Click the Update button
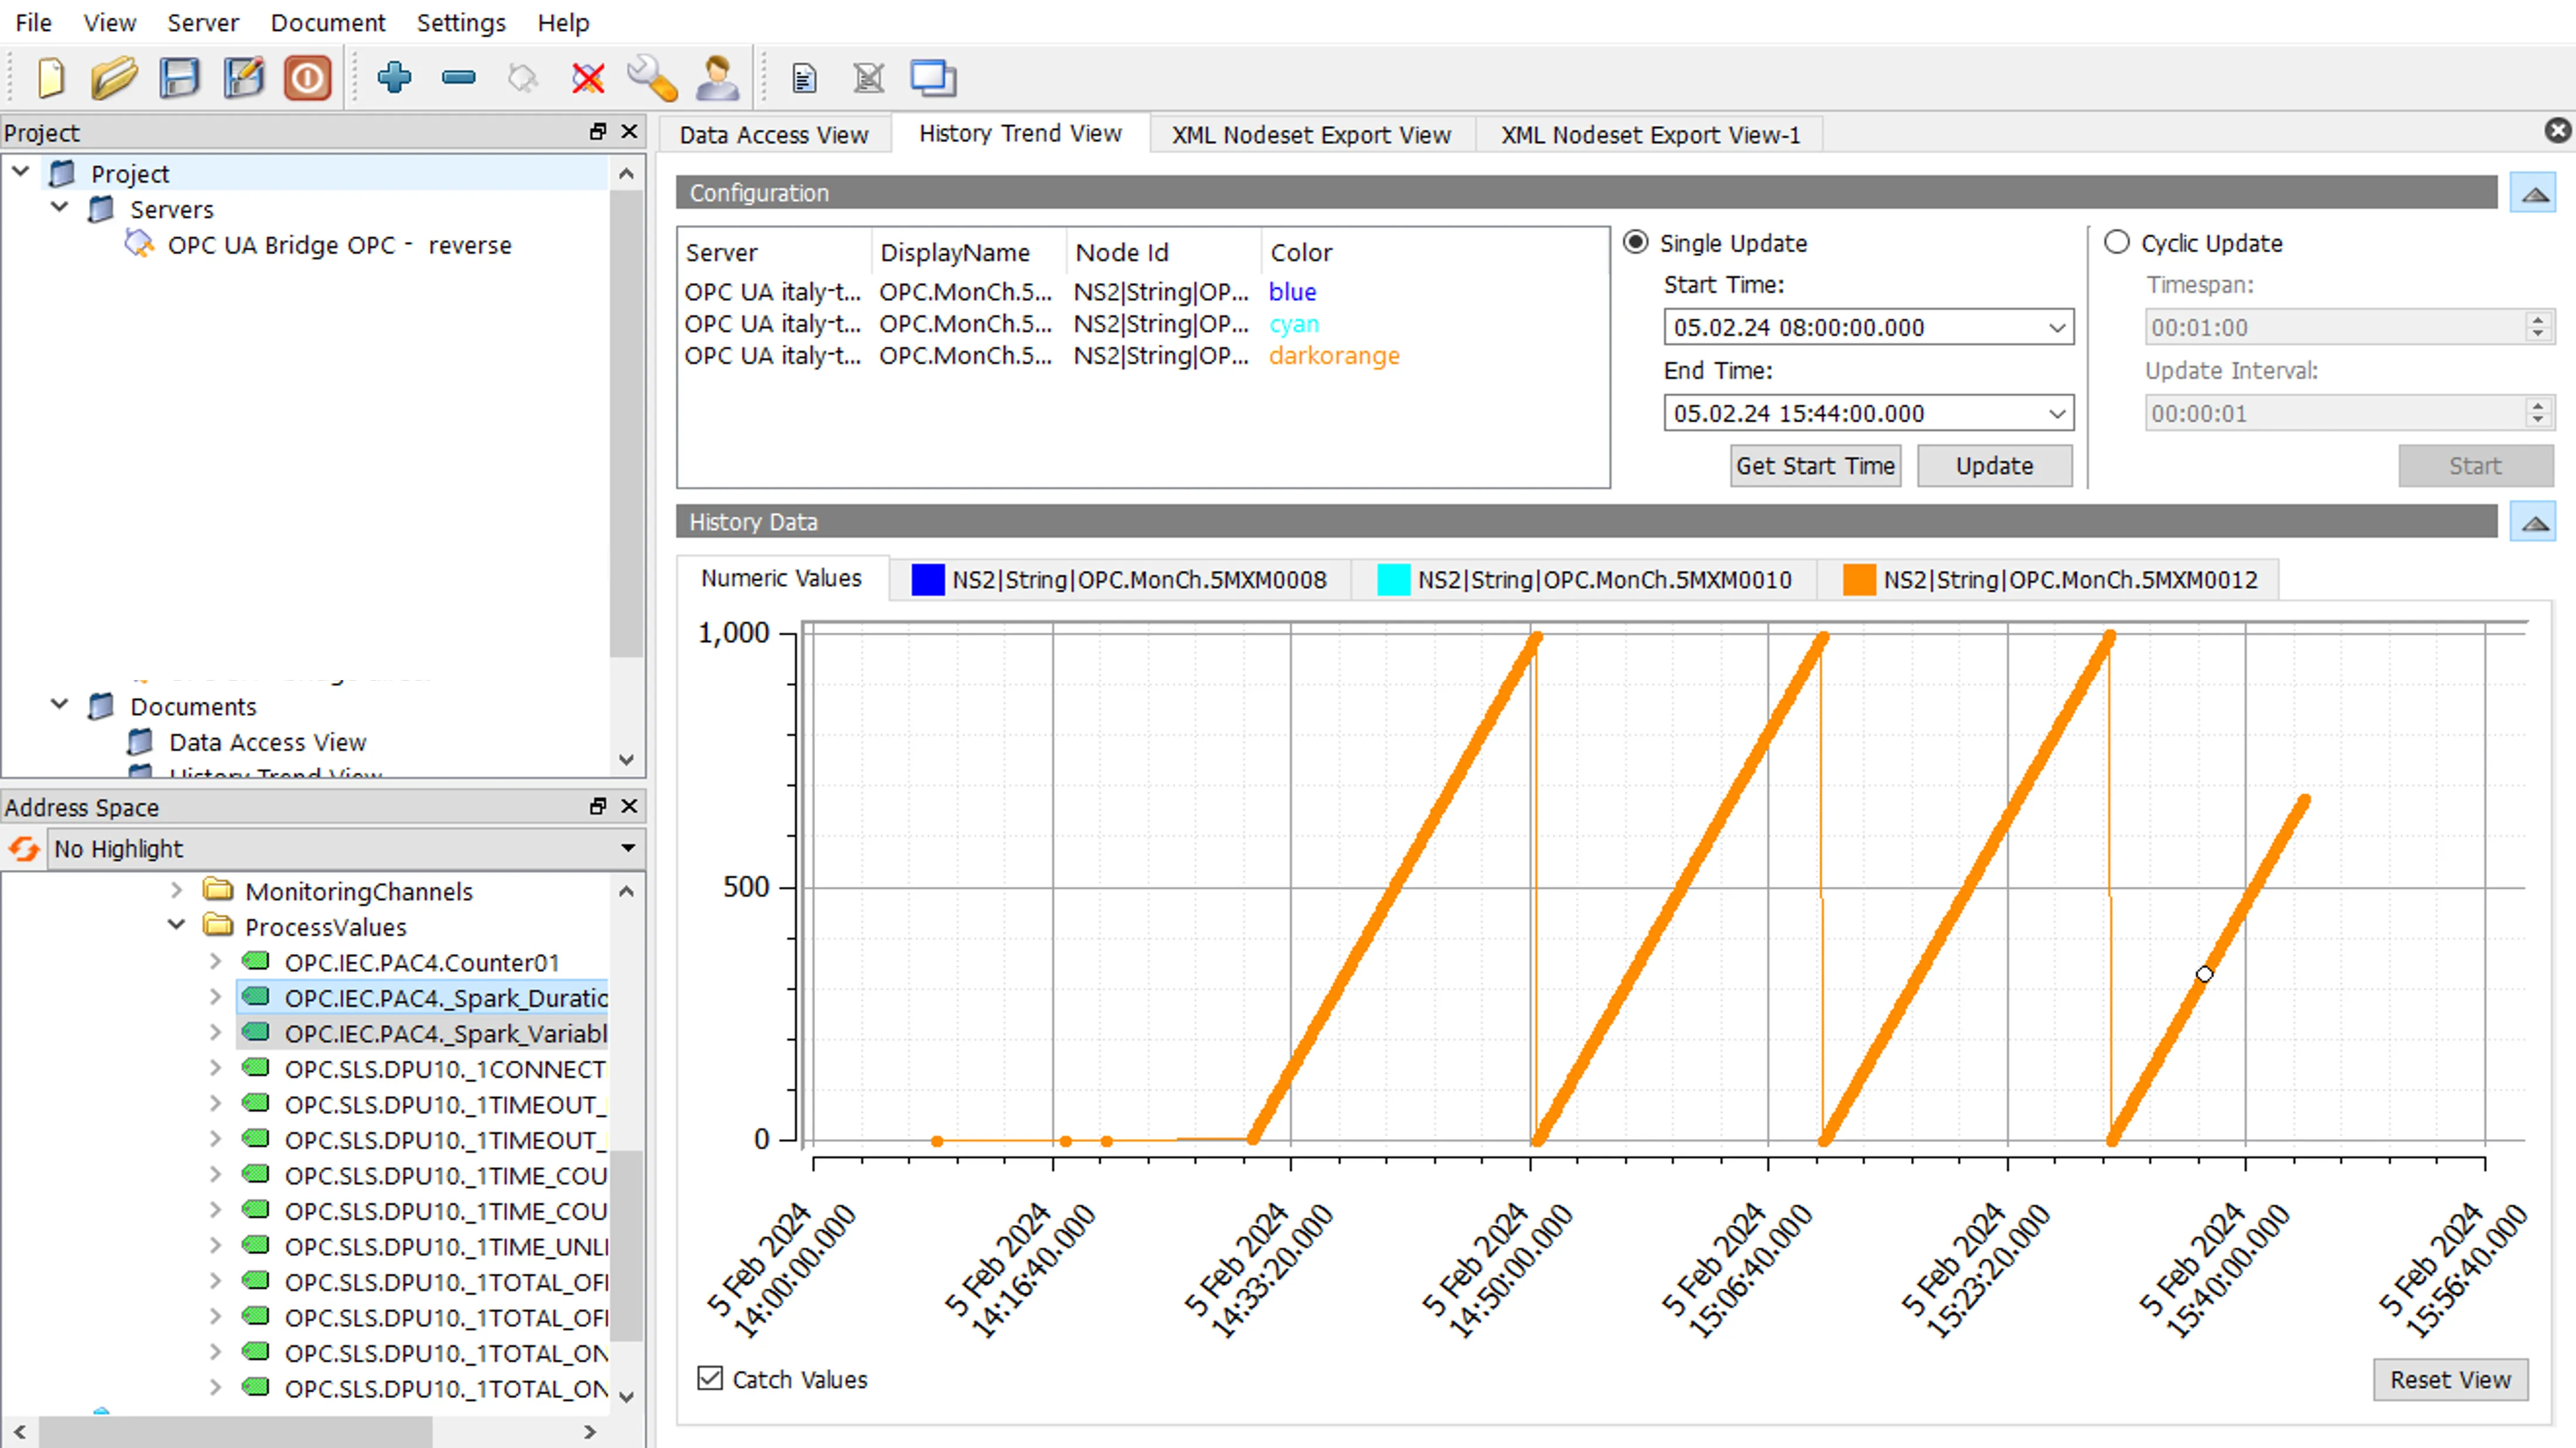 click(x=1994, y=466)
